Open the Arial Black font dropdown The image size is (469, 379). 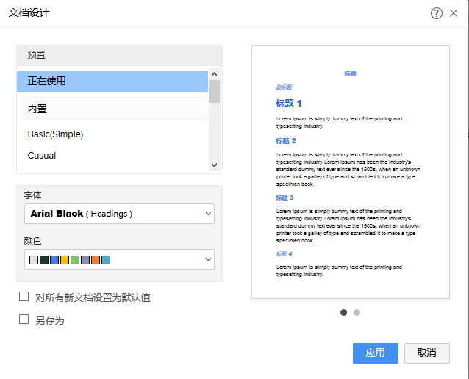(x=119, y=214)
